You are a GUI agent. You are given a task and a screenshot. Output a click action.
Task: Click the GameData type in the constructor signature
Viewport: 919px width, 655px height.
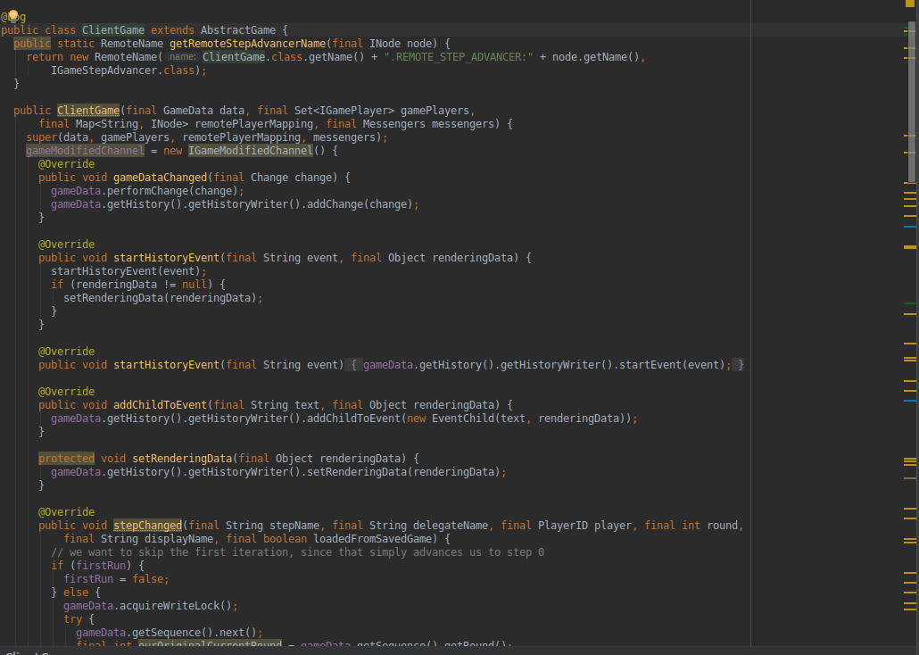(x=188, y=111)
